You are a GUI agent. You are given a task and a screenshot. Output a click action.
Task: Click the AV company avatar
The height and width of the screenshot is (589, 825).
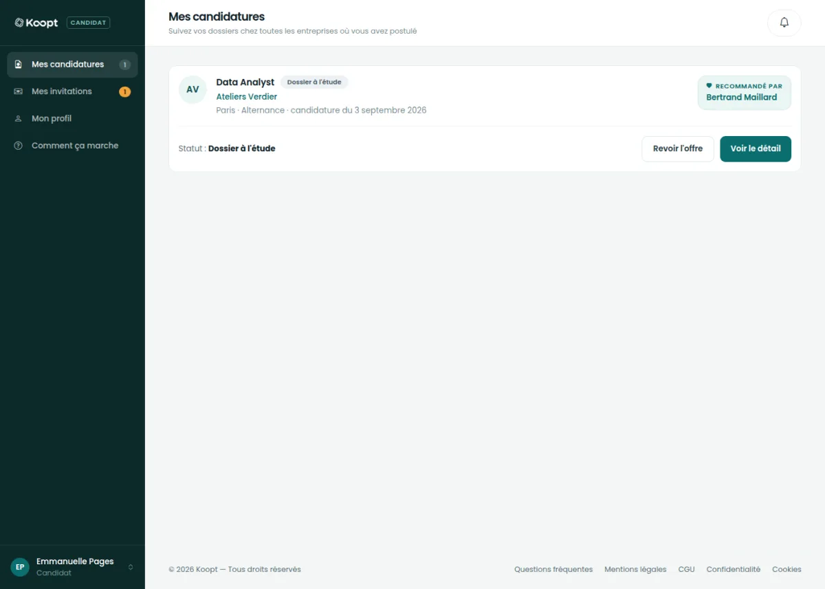pyautogui.click(x=192, y=89)
